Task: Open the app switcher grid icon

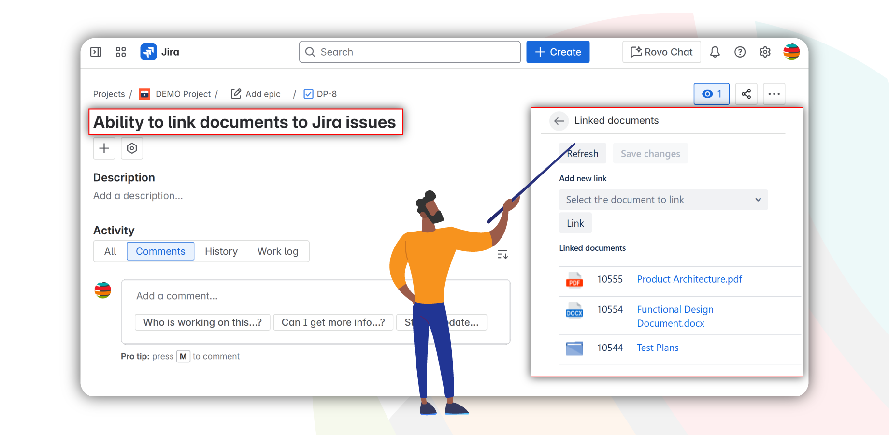Action: click(121, 52)
